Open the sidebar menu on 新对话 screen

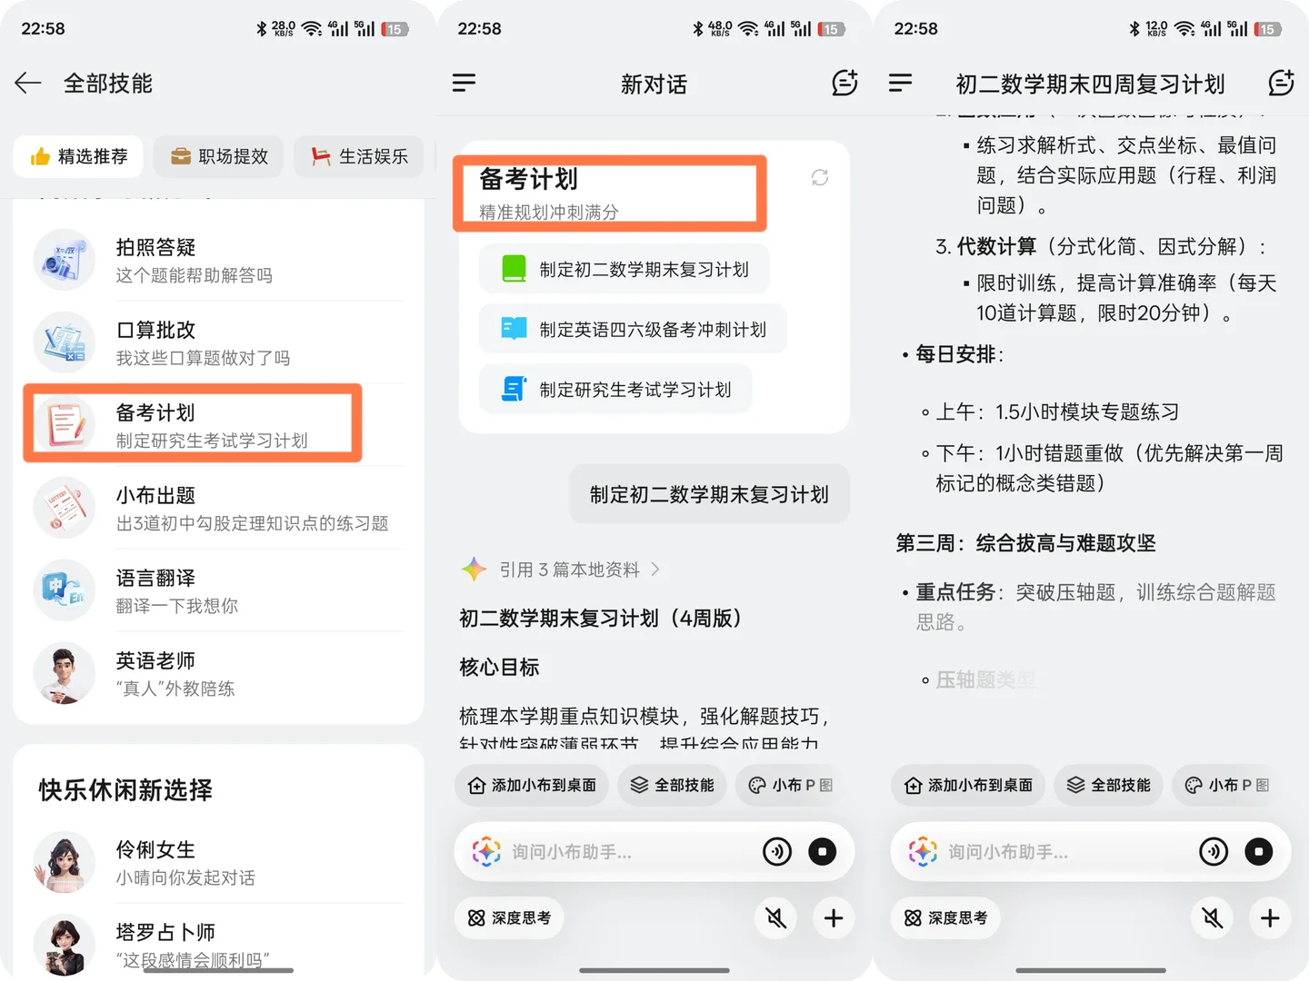tap(464, 83)
